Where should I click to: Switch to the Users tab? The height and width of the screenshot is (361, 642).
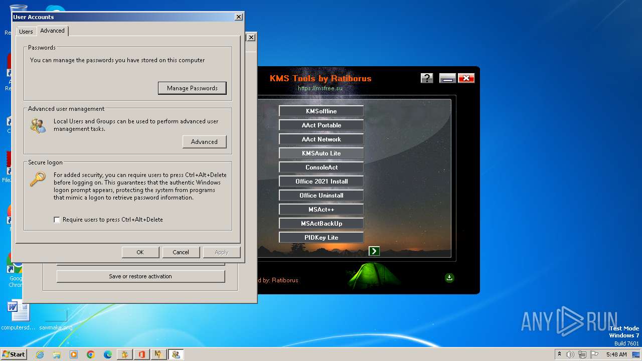(26, 32)
